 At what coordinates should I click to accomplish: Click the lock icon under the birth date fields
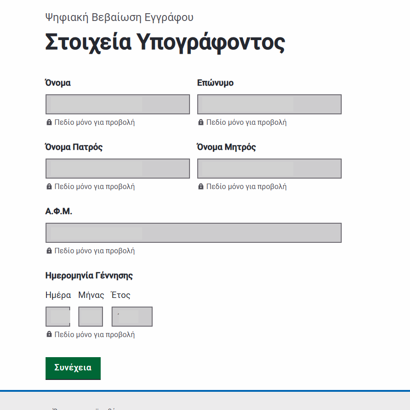(x=49, y=334)
